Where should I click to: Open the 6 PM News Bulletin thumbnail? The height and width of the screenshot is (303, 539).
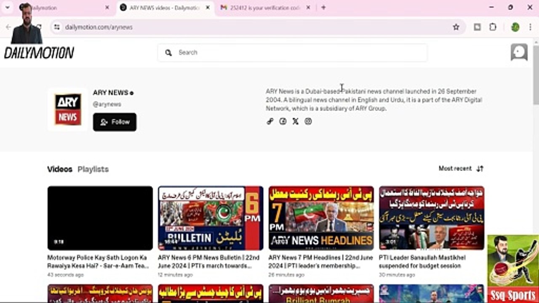211,218
